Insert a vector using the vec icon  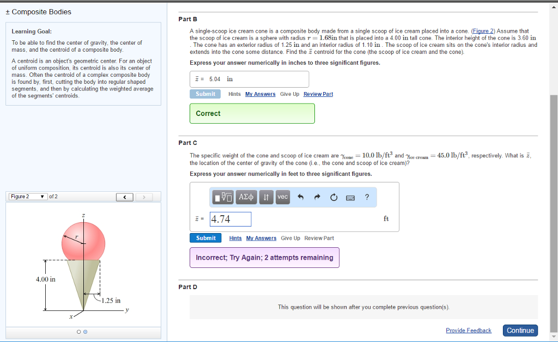coord(282,197)
